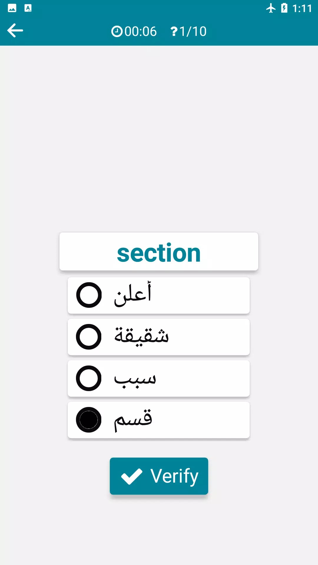Tap the airplane mode icon

[x=271, y=8]
